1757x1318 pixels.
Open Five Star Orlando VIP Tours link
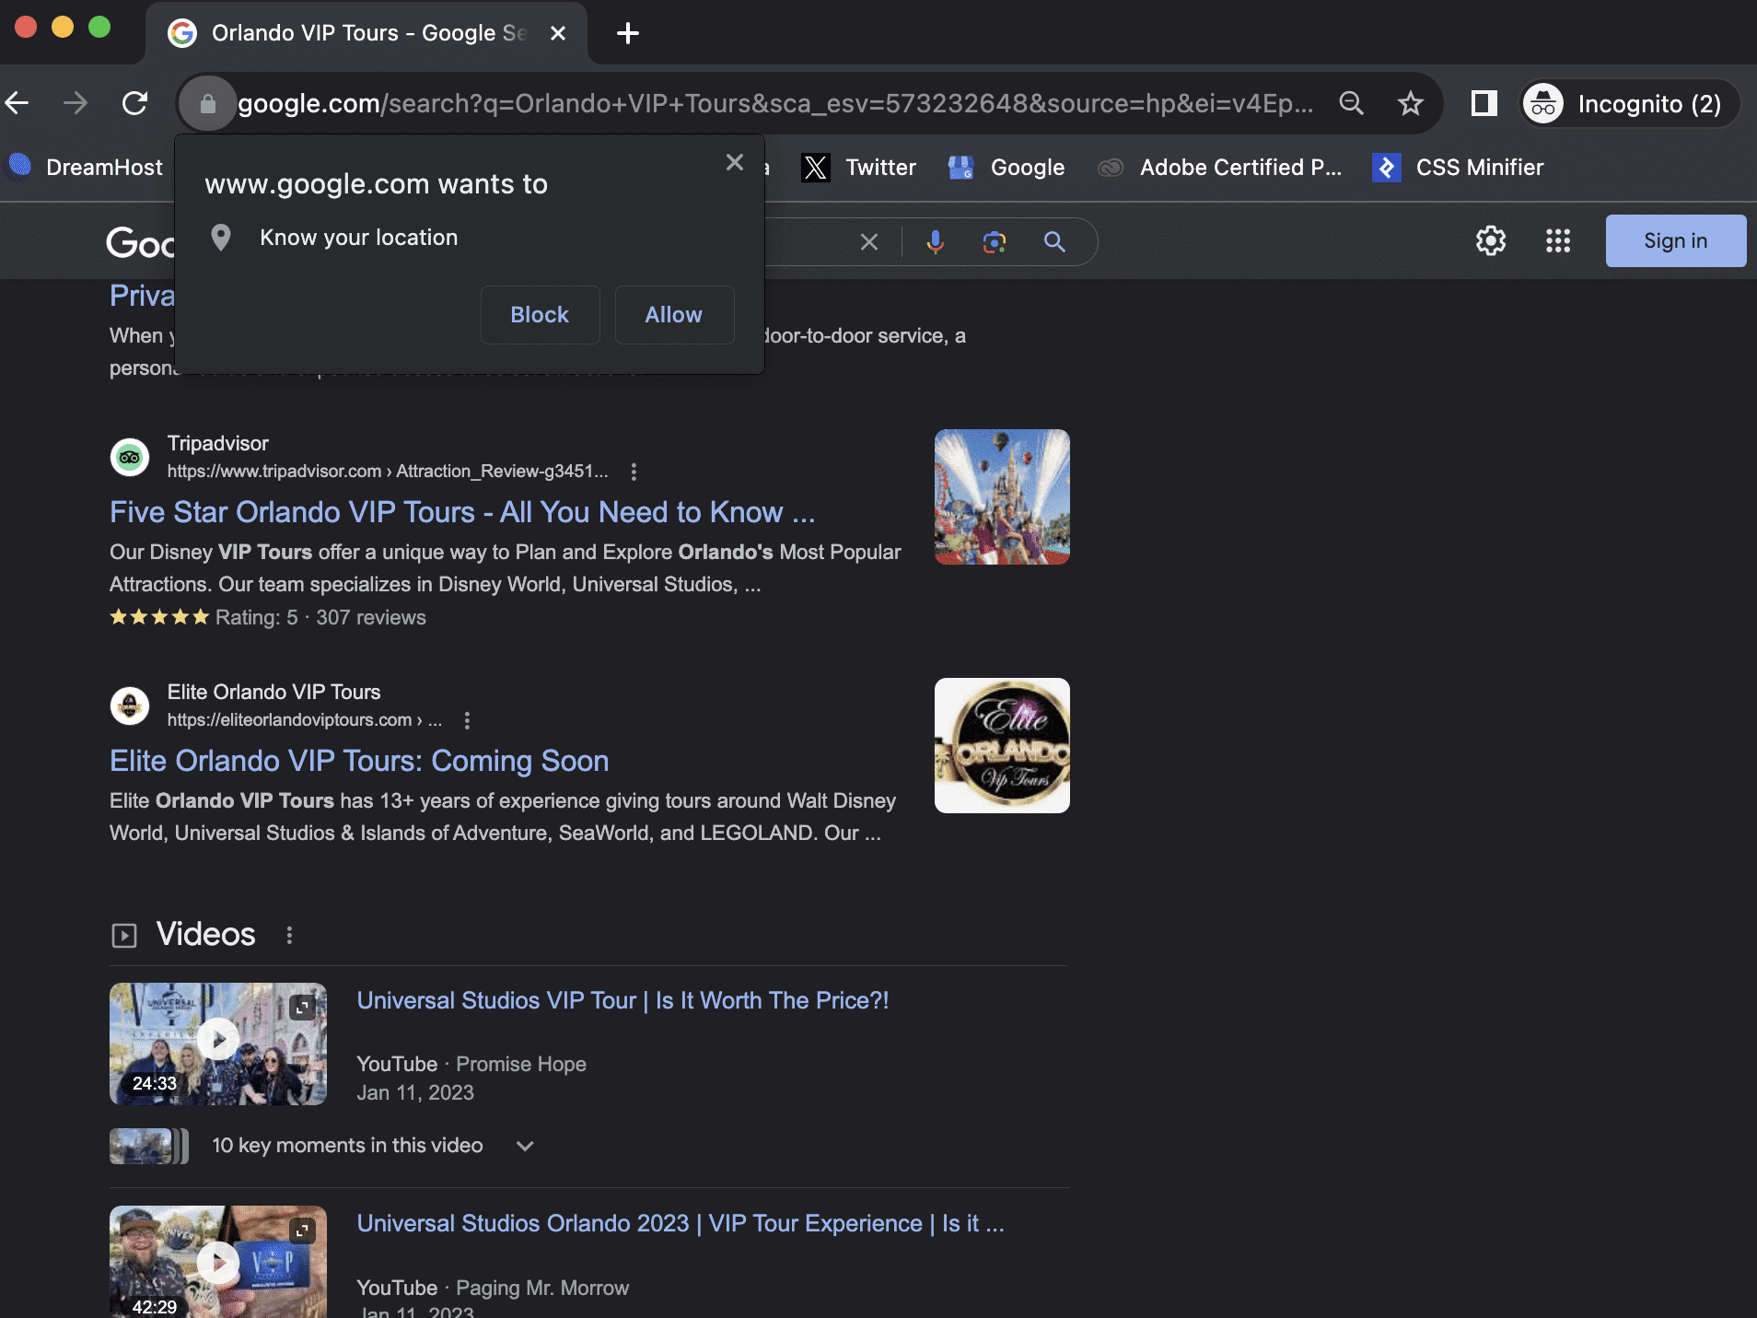pyautogui.click(x=461, y=512)
